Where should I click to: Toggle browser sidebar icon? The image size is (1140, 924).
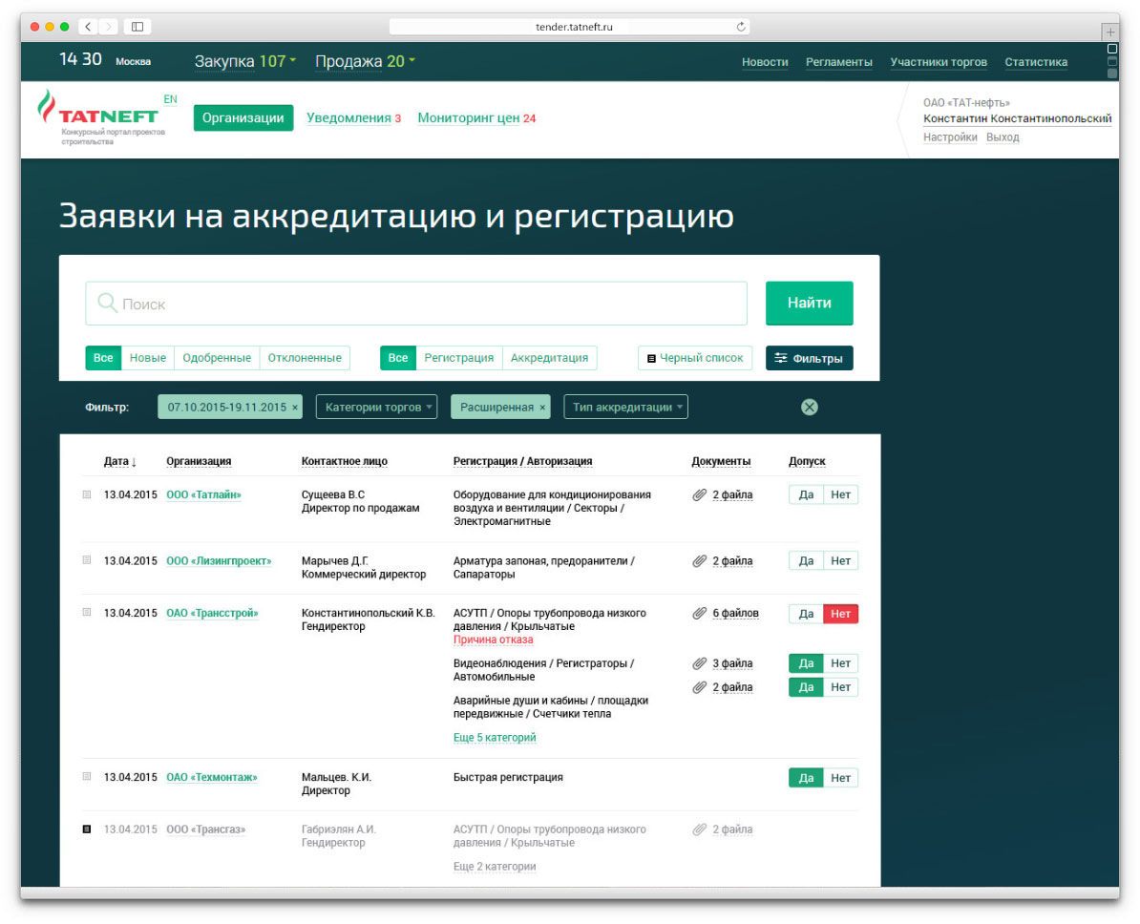click(x=137, y=28)
